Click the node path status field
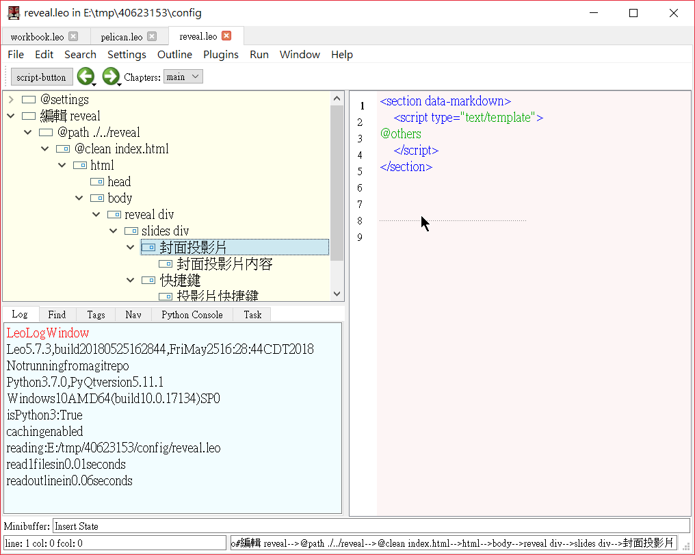 454,543
